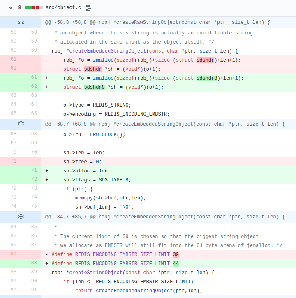Click the removed line sh->free = 0
The image size is (296, 298).
pos(82,162)
